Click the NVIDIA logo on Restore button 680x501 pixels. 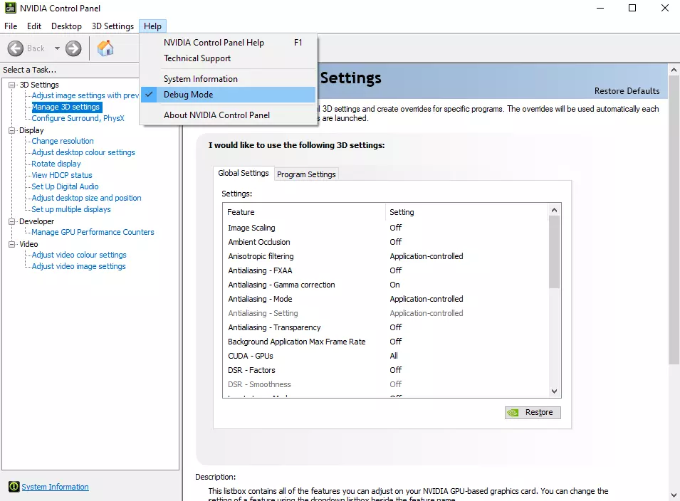[513, 413]
